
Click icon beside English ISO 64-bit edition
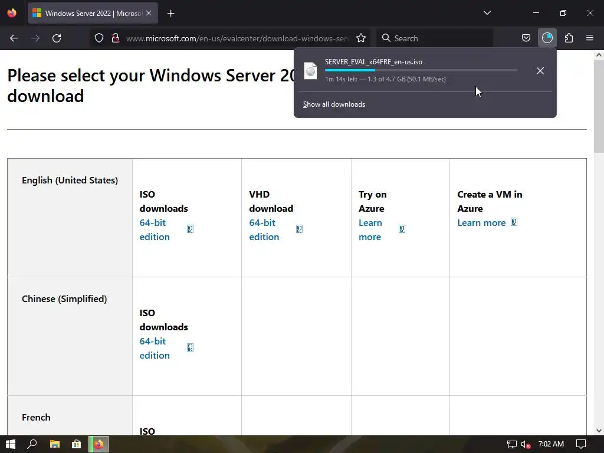190,229
